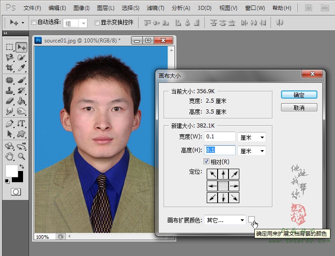The image size is (335, 256).
Task: Enable the 自动选择 checkbox
Action: click(x=34, y=22)
